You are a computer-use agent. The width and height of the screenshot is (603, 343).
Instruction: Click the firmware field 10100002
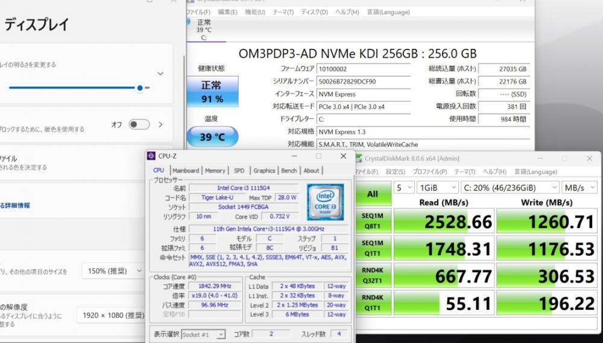[x=364, y=69]
